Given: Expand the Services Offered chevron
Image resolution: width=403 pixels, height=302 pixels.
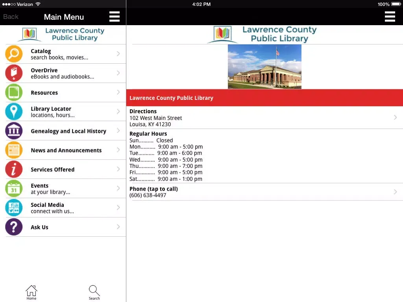Looking at the screenshot, I should click(118, 169).
